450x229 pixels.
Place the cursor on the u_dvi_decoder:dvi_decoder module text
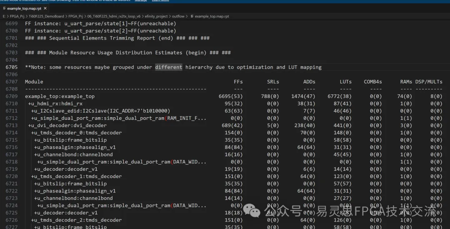point(67,126)
